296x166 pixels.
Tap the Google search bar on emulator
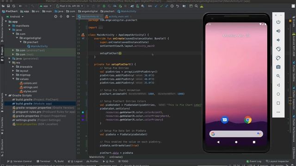click(236, 134)
